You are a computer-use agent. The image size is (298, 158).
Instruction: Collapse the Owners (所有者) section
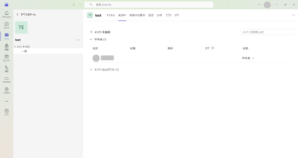click(x=91, y=39)
